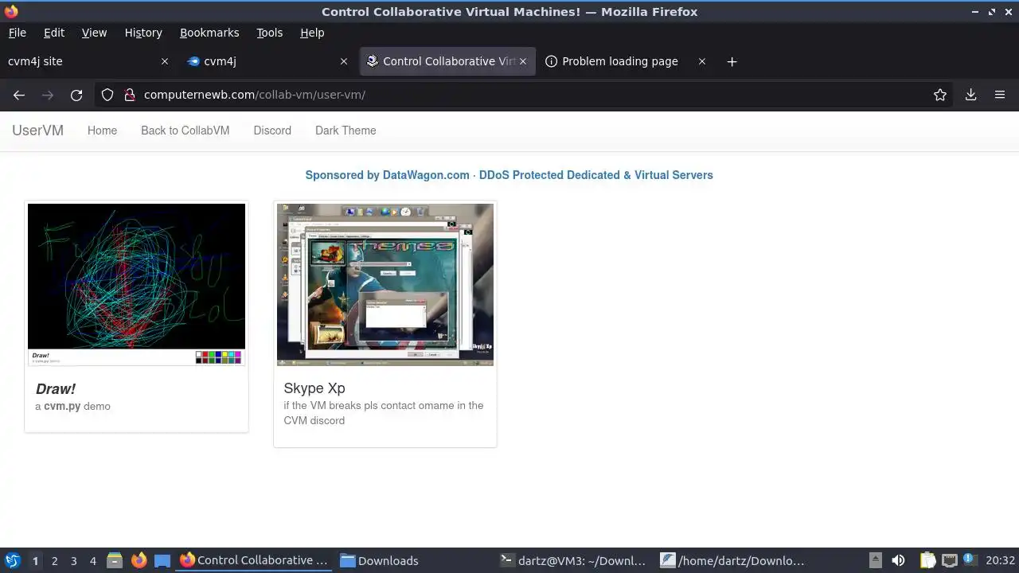Launch file manager from taskbar quick launch
The height and width of the screenshot is (573, 1019).
click(x=115, y=560)
